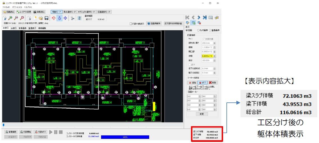
Task: Click the 体積 value spinner arrows
Action: pyautogui.click(x=215, y=56)
